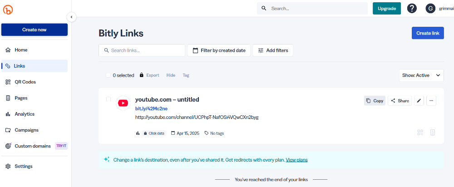This screenshot has width=454, height=187.
Task: Click the Search links field
Action: point(142,50)
